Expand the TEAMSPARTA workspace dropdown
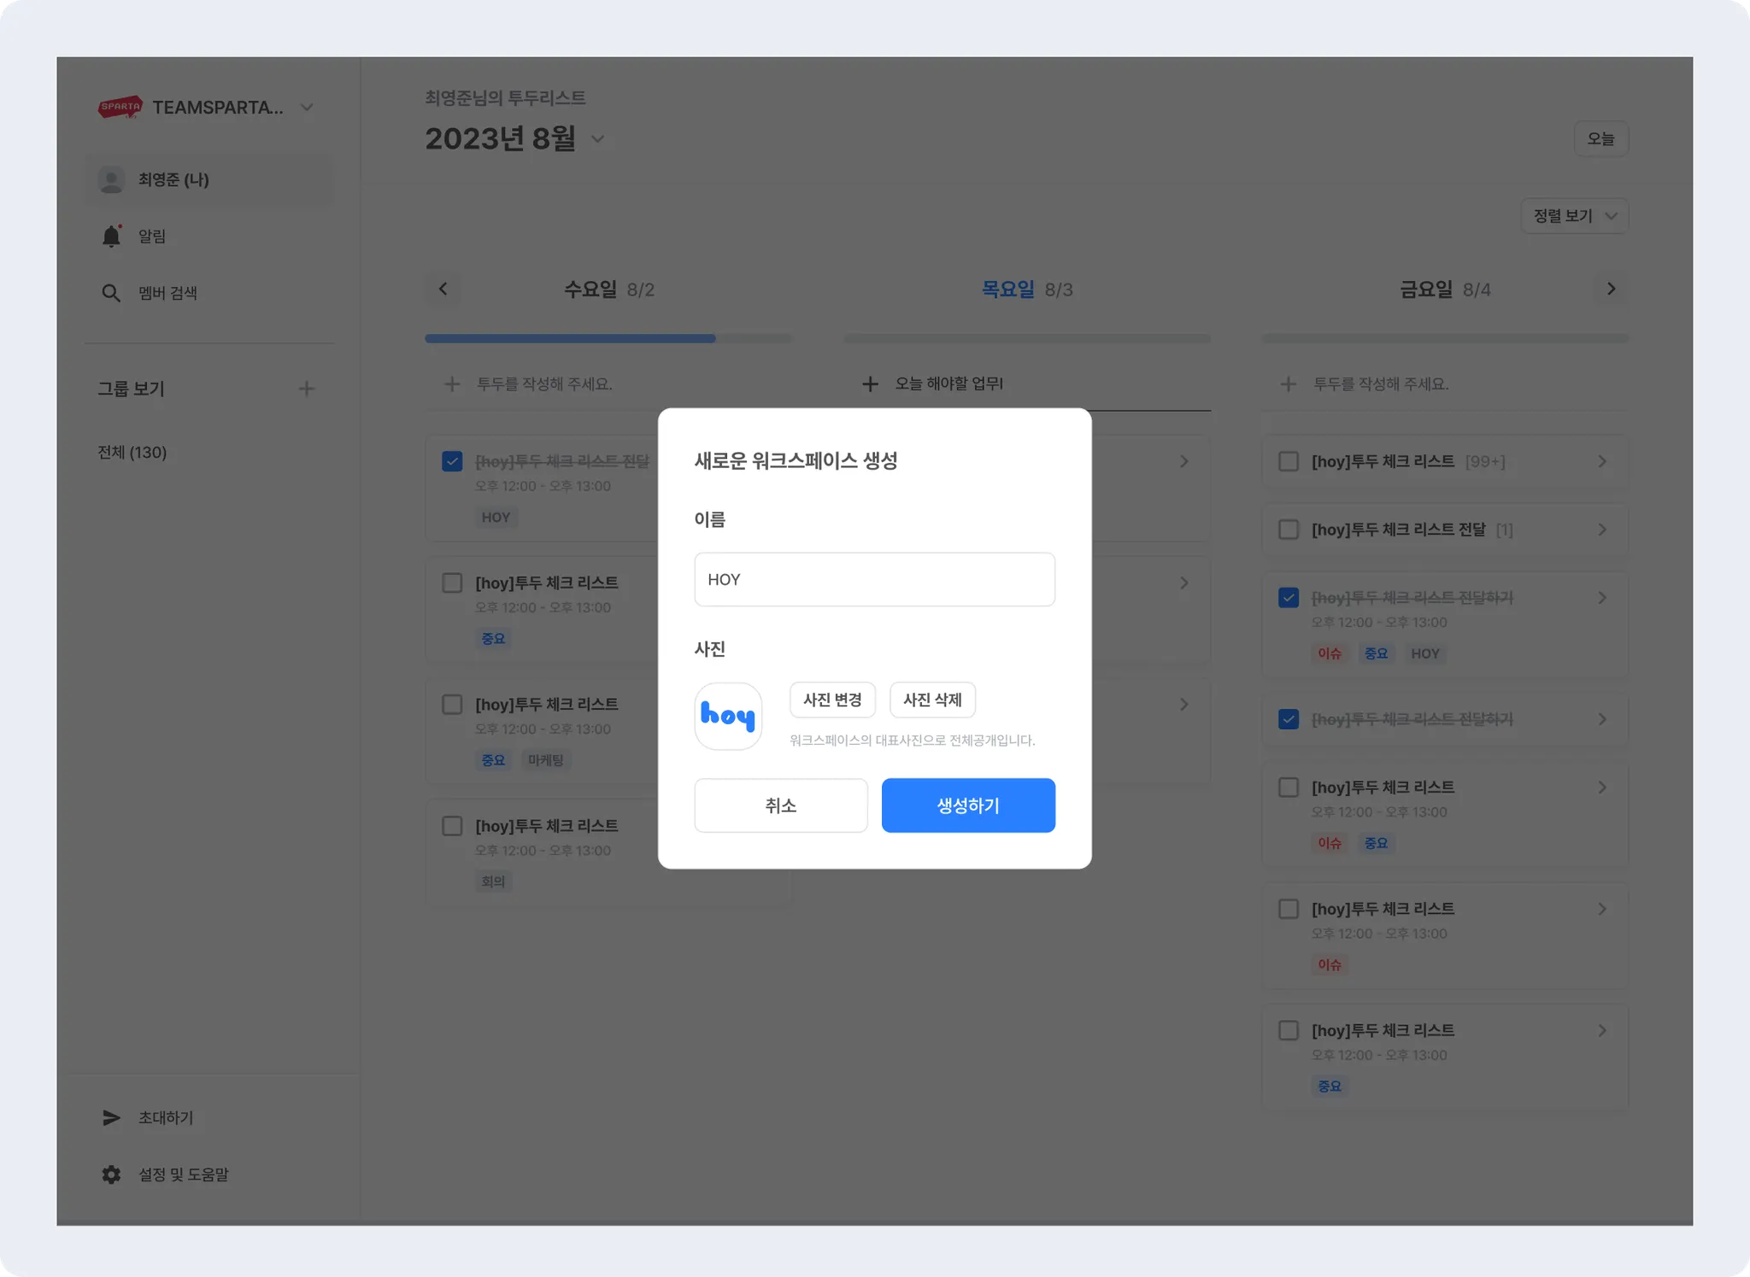Image resolution: width=1750 pixels, height=1277 pixels. 307,108
